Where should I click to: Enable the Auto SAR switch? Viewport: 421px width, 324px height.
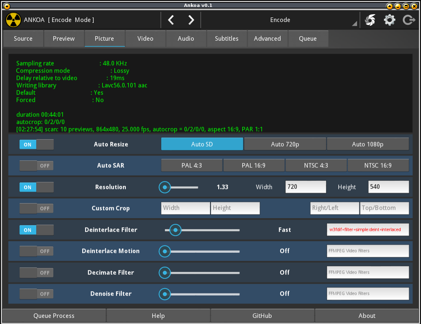point(37,166)
